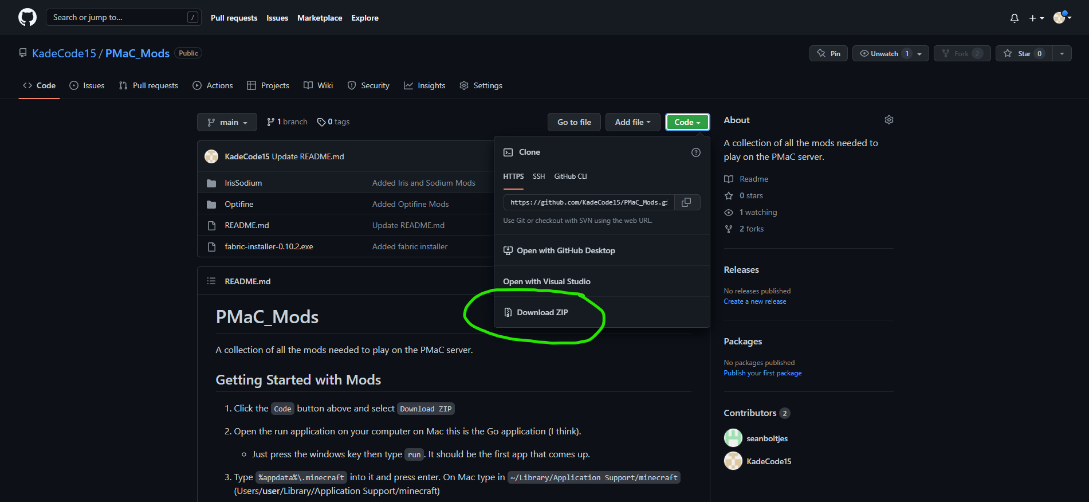Focus the Search or jump to field
Screen dimensions: 1089x502
pos(123,17)
